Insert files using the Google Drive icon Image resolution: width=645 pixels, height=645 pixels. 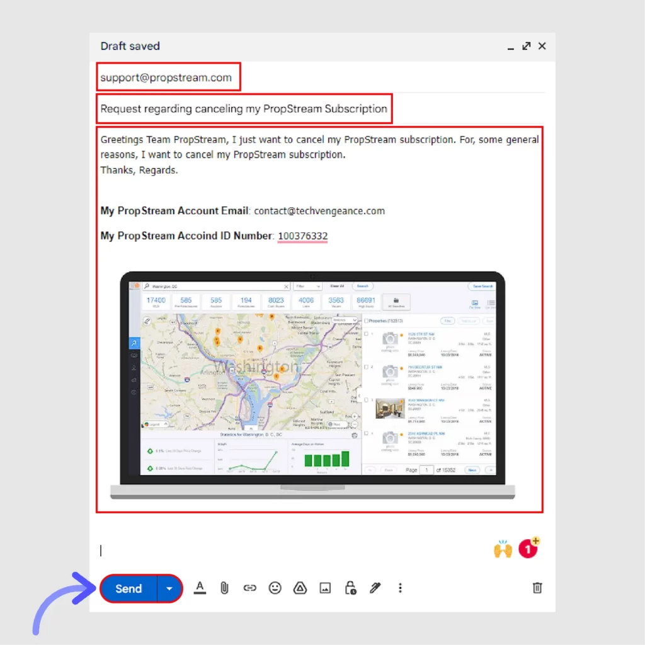[x=300, y=588]
